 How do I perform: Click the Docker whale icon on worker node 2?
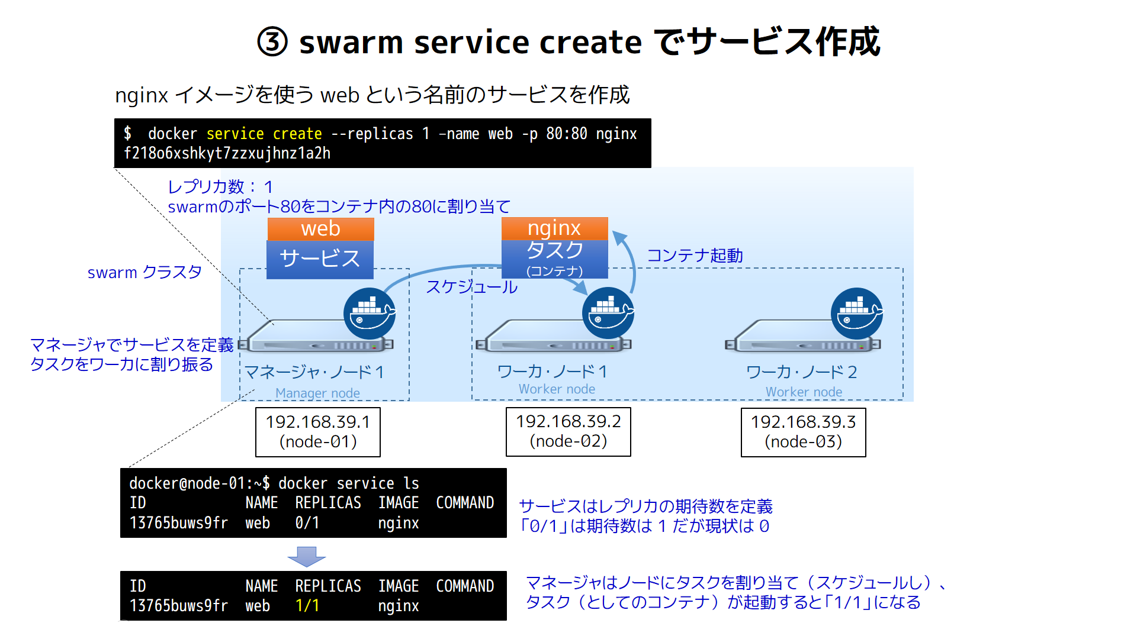coord(857,314)
